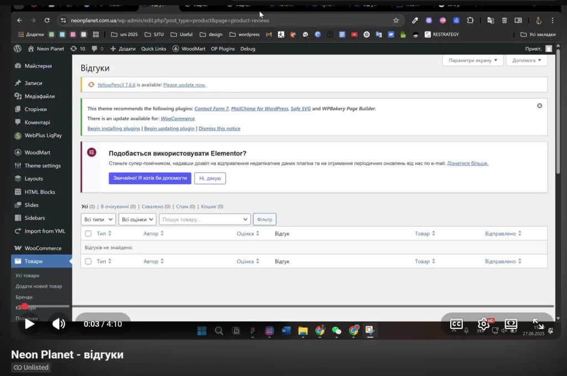Open taskbar search magnifier

pos(219,331)
